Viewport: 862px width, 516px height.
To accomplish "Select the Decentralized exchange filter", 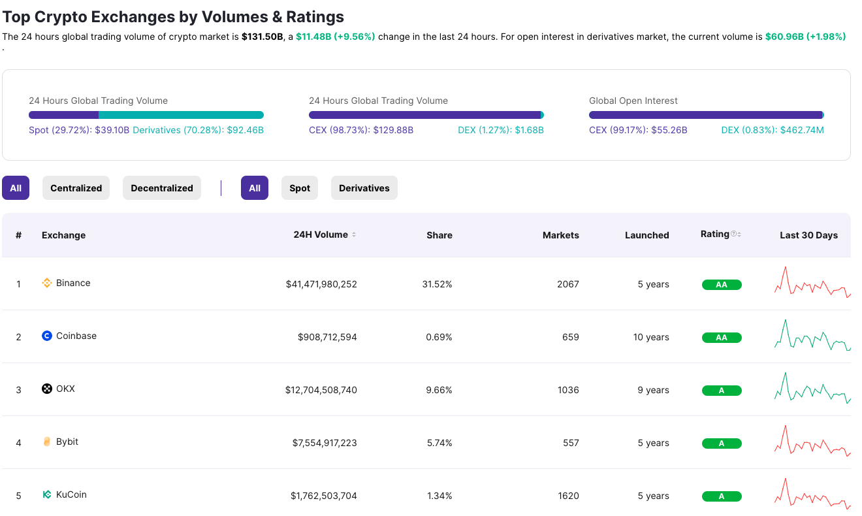I will pyautogui.click(x=161, y=187).
